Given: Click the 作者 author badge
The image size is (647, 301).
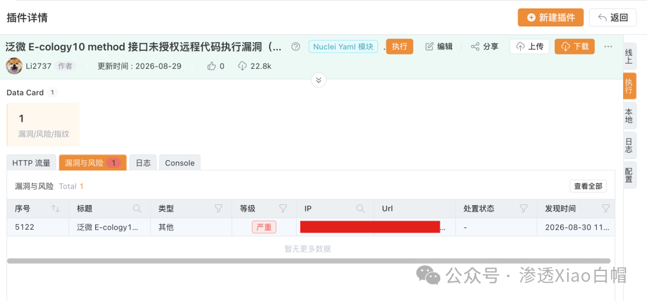Looking at the screenshot, I should pos(65,66).
